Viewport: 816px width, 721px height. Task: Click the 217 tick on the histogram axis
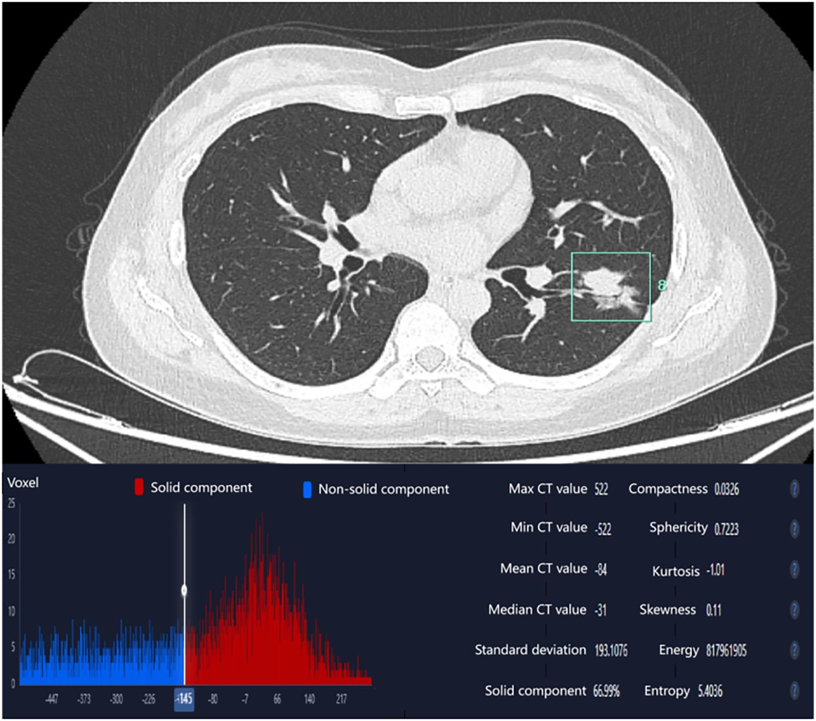pyautogui.click(x=341, y=699)
